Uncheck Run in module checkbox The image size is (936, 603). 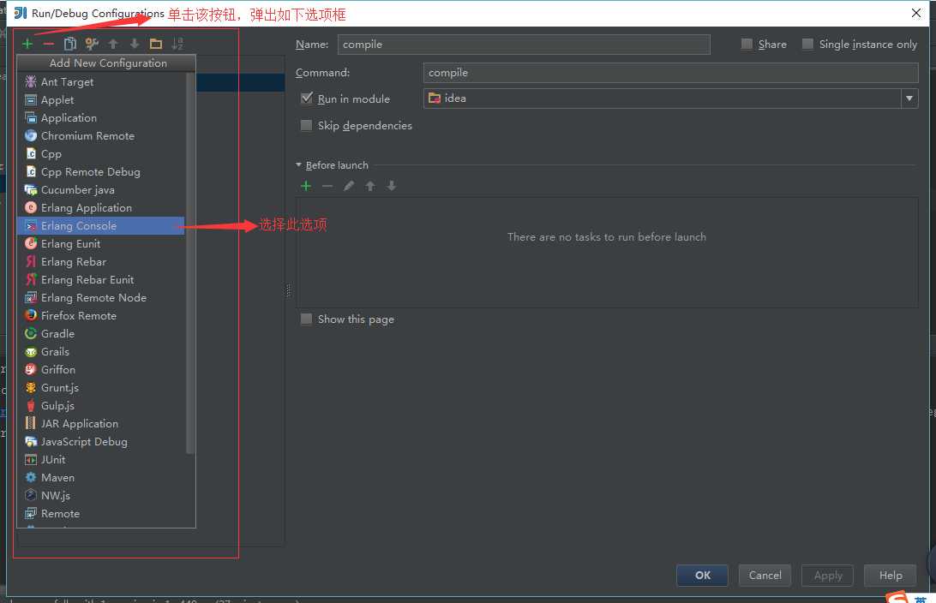(x=307, y=99)
